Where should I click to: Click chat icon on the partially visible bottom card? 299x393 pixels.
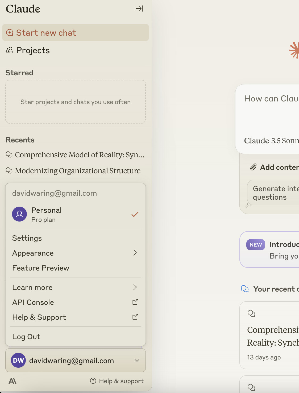coord(251,387)
